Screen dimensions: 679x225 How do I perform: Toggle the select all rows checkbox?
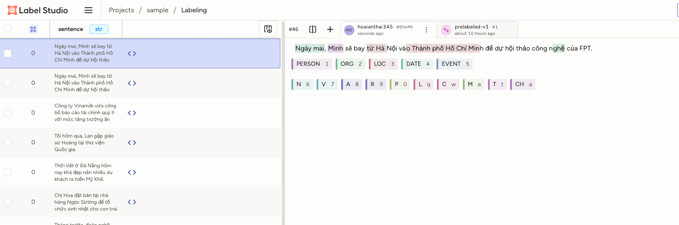pyautogui.click(x=8, y=29)
